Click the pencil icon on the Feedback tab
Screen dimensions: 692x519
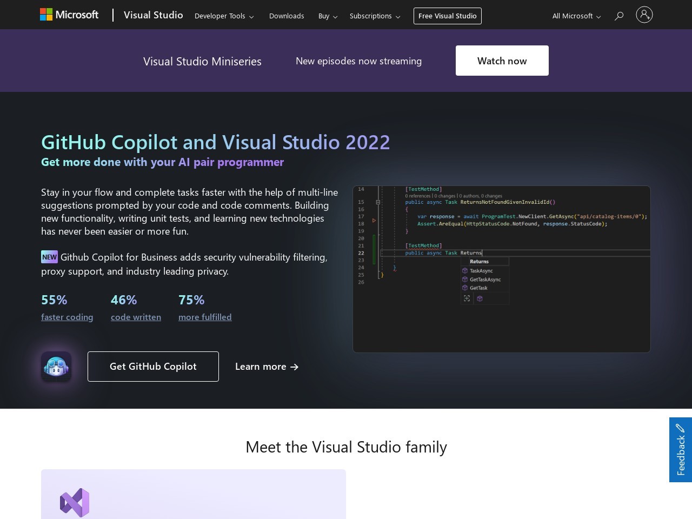click(x=680, y=428)
